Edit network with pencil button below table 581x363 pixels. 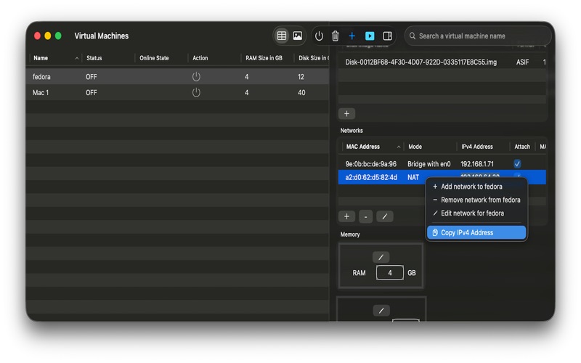click(x=385, y=216)
